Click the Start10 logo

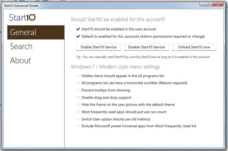click(x=22, y=17)
